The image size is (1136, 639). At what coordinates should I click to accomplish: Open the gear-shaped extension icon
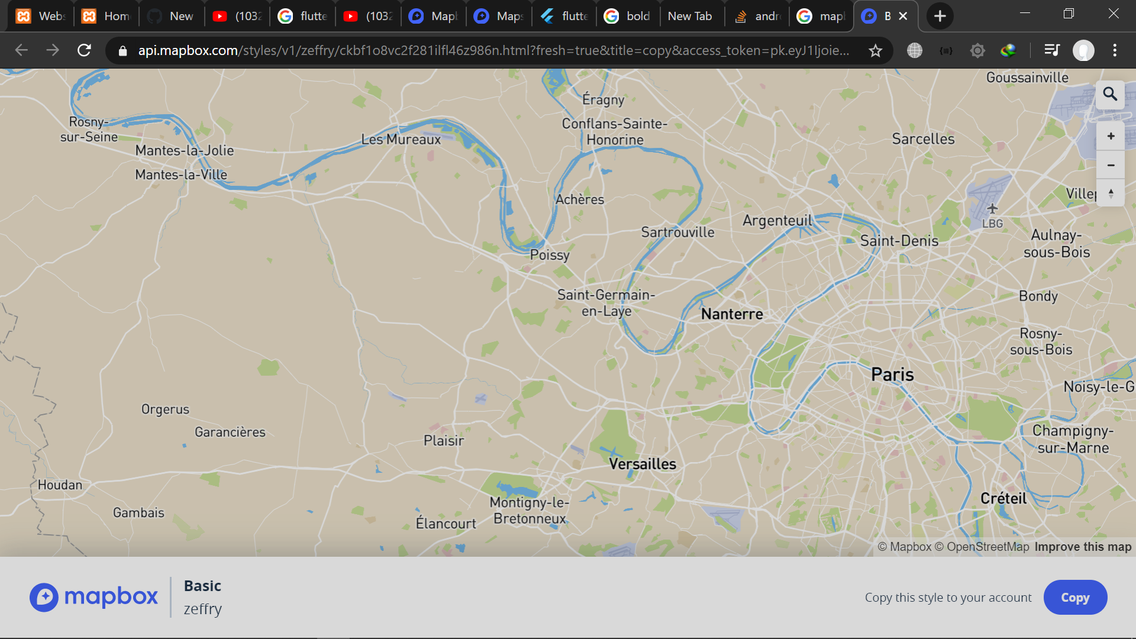tap(977, 51)
